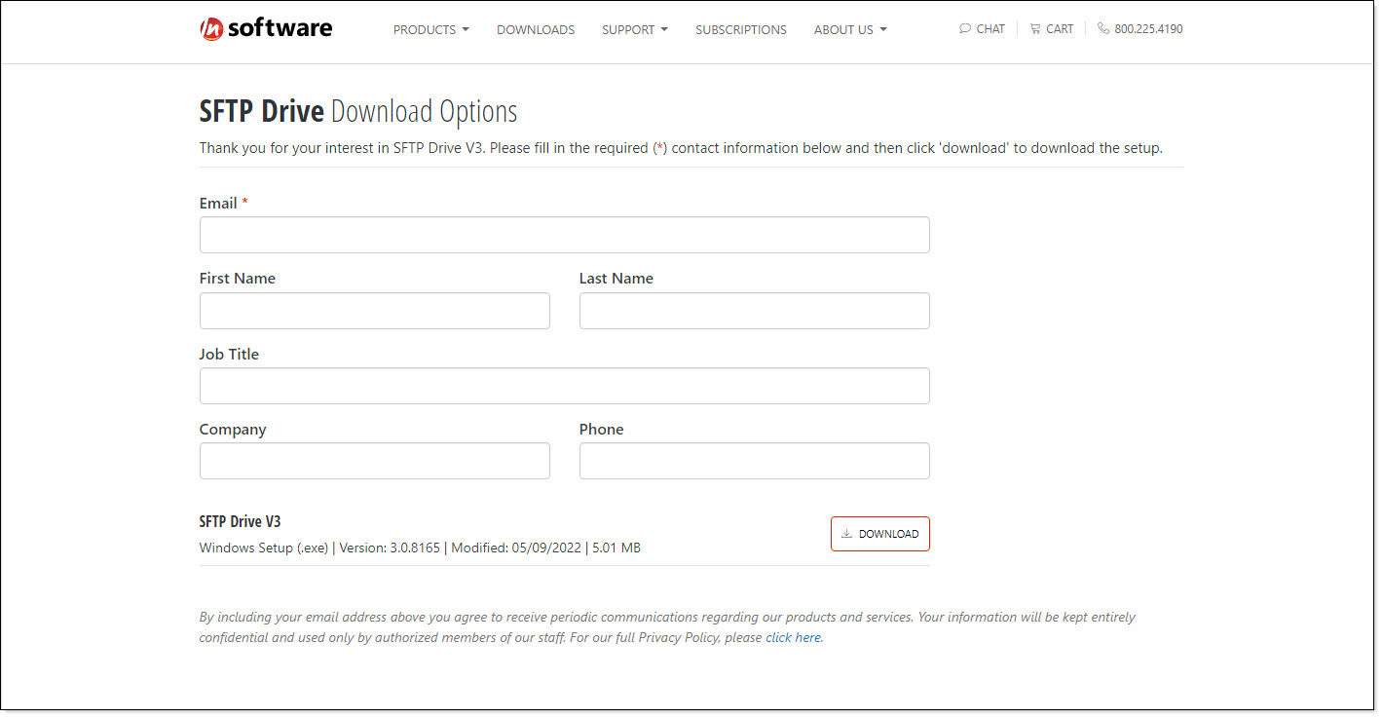
Task: Click the Download button for SFTP Drive V3
Action: [880, 534]
